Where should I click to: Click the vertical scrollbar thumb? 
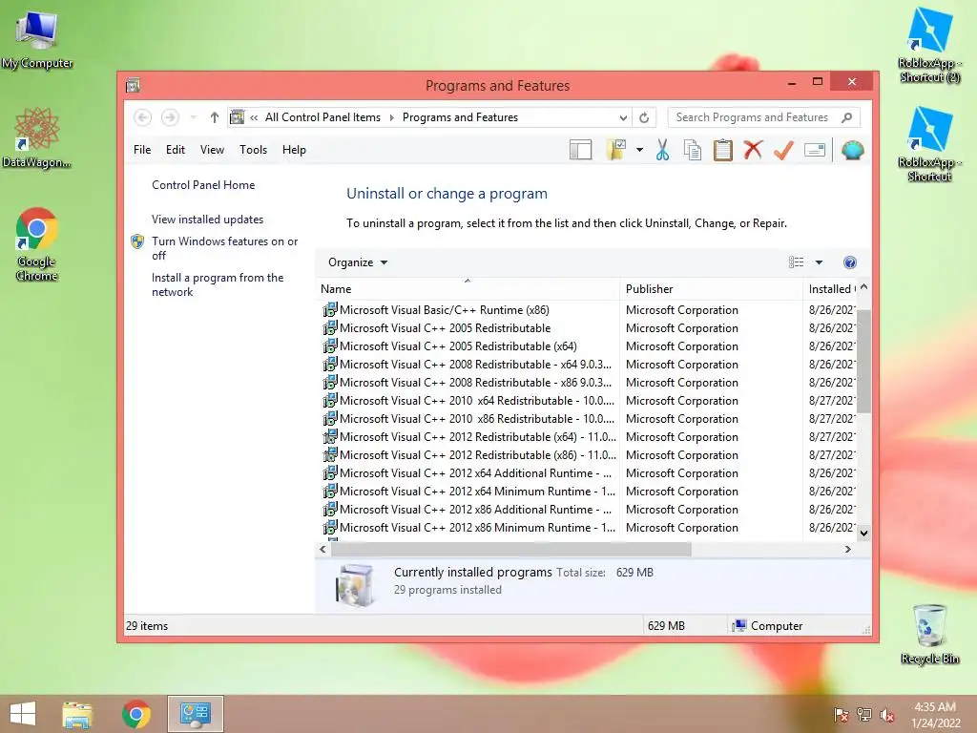pos(863,362)
